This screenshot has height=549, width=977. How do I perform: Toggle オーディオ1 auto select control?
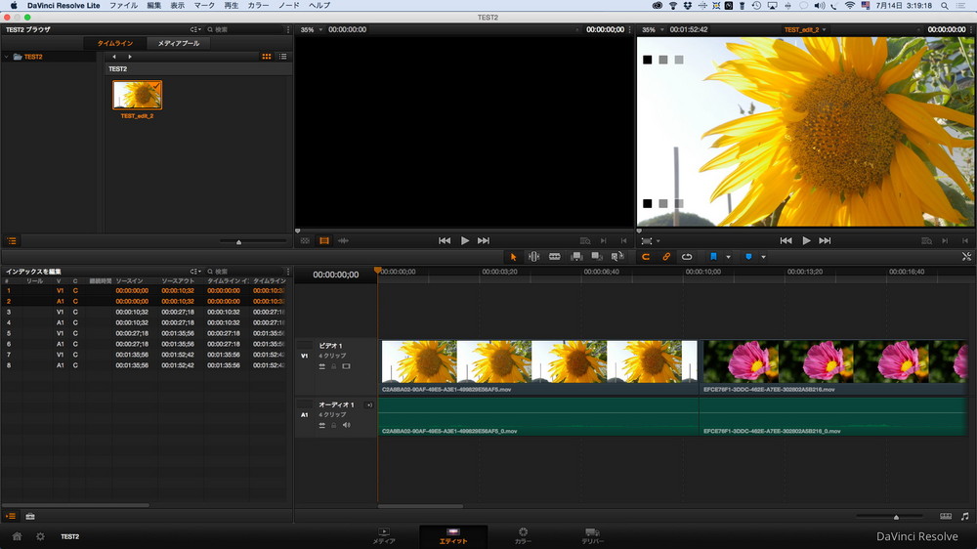(x=322, y=425)
